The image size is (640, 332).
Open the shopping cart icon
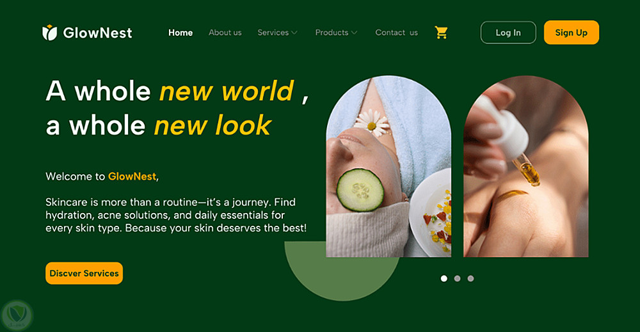coord(441,33)
